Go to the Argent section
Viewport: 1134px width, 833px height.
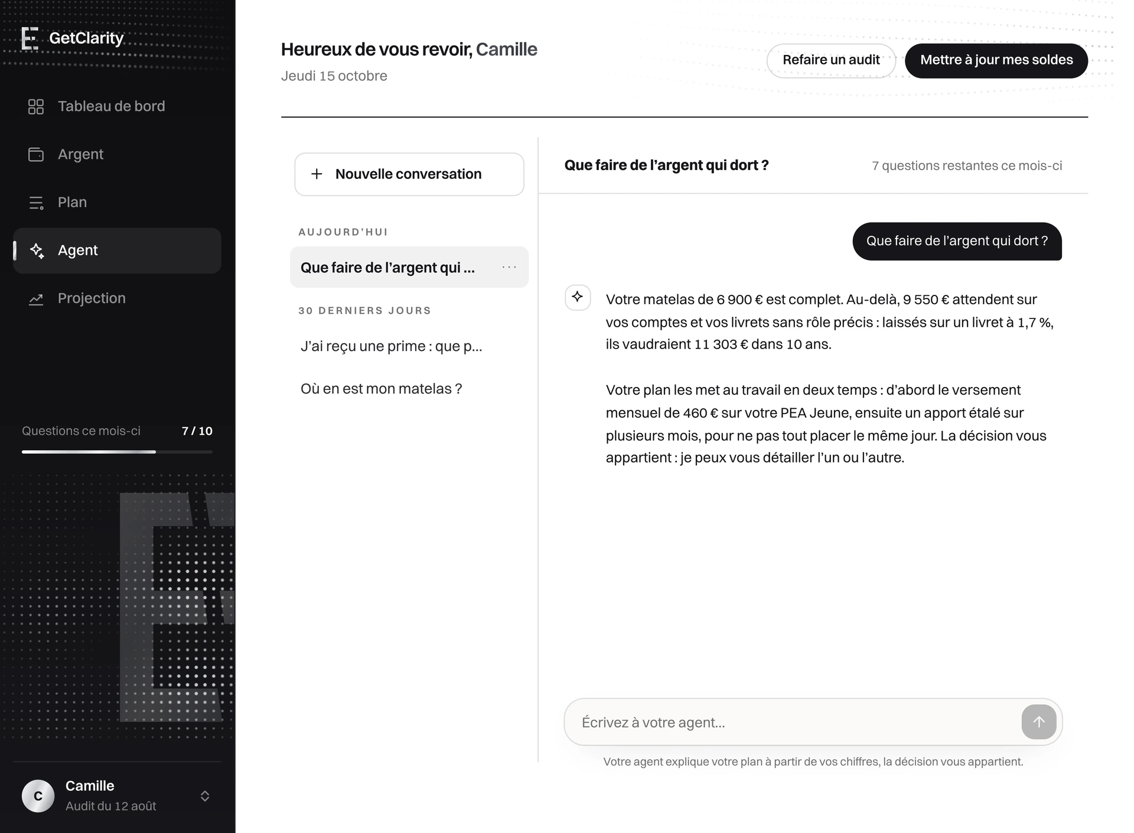pos(117,154)
